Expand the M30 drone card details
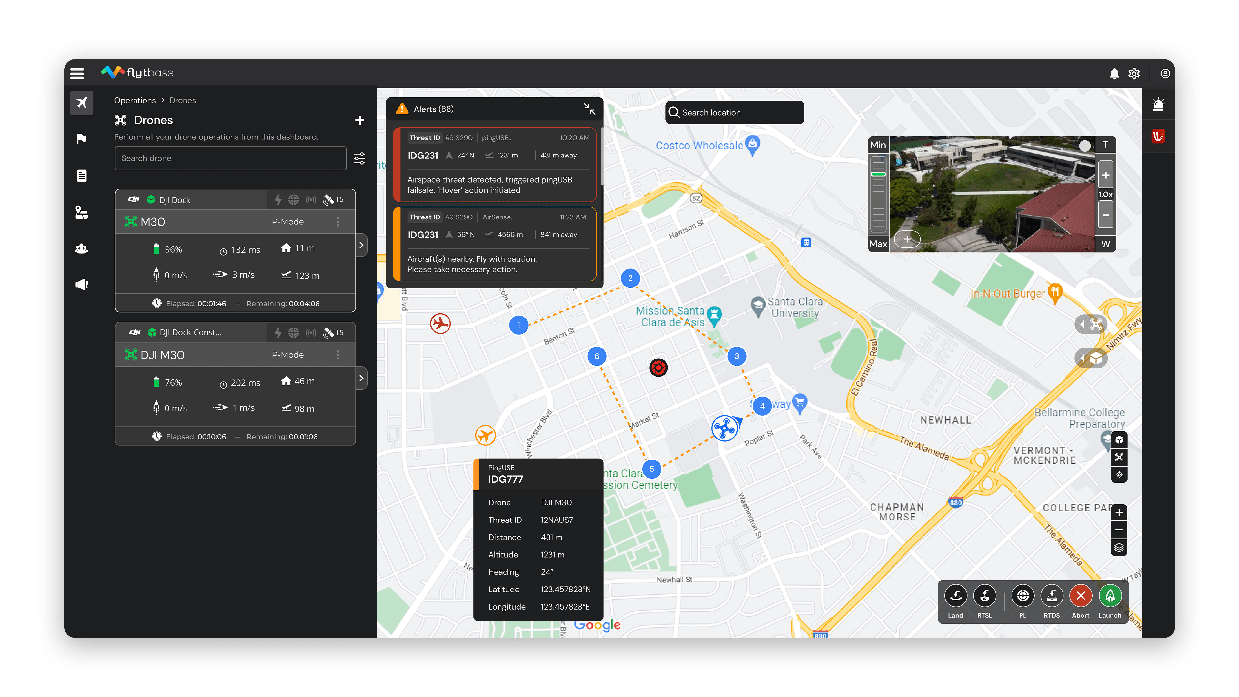This screenshot has width=1239, height=697. 361,245
